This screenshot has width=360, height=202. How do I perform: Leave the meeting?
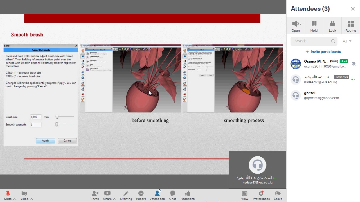coord(278,194)
